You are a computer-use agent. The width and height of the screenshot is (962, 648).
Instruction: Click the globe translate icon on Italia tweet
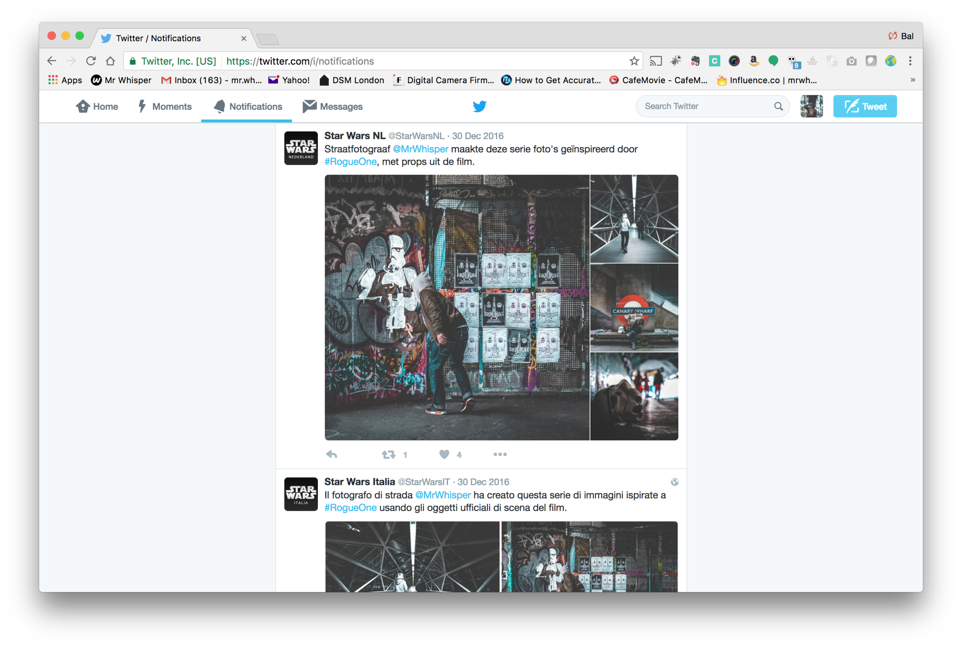(x=675, y=482)
